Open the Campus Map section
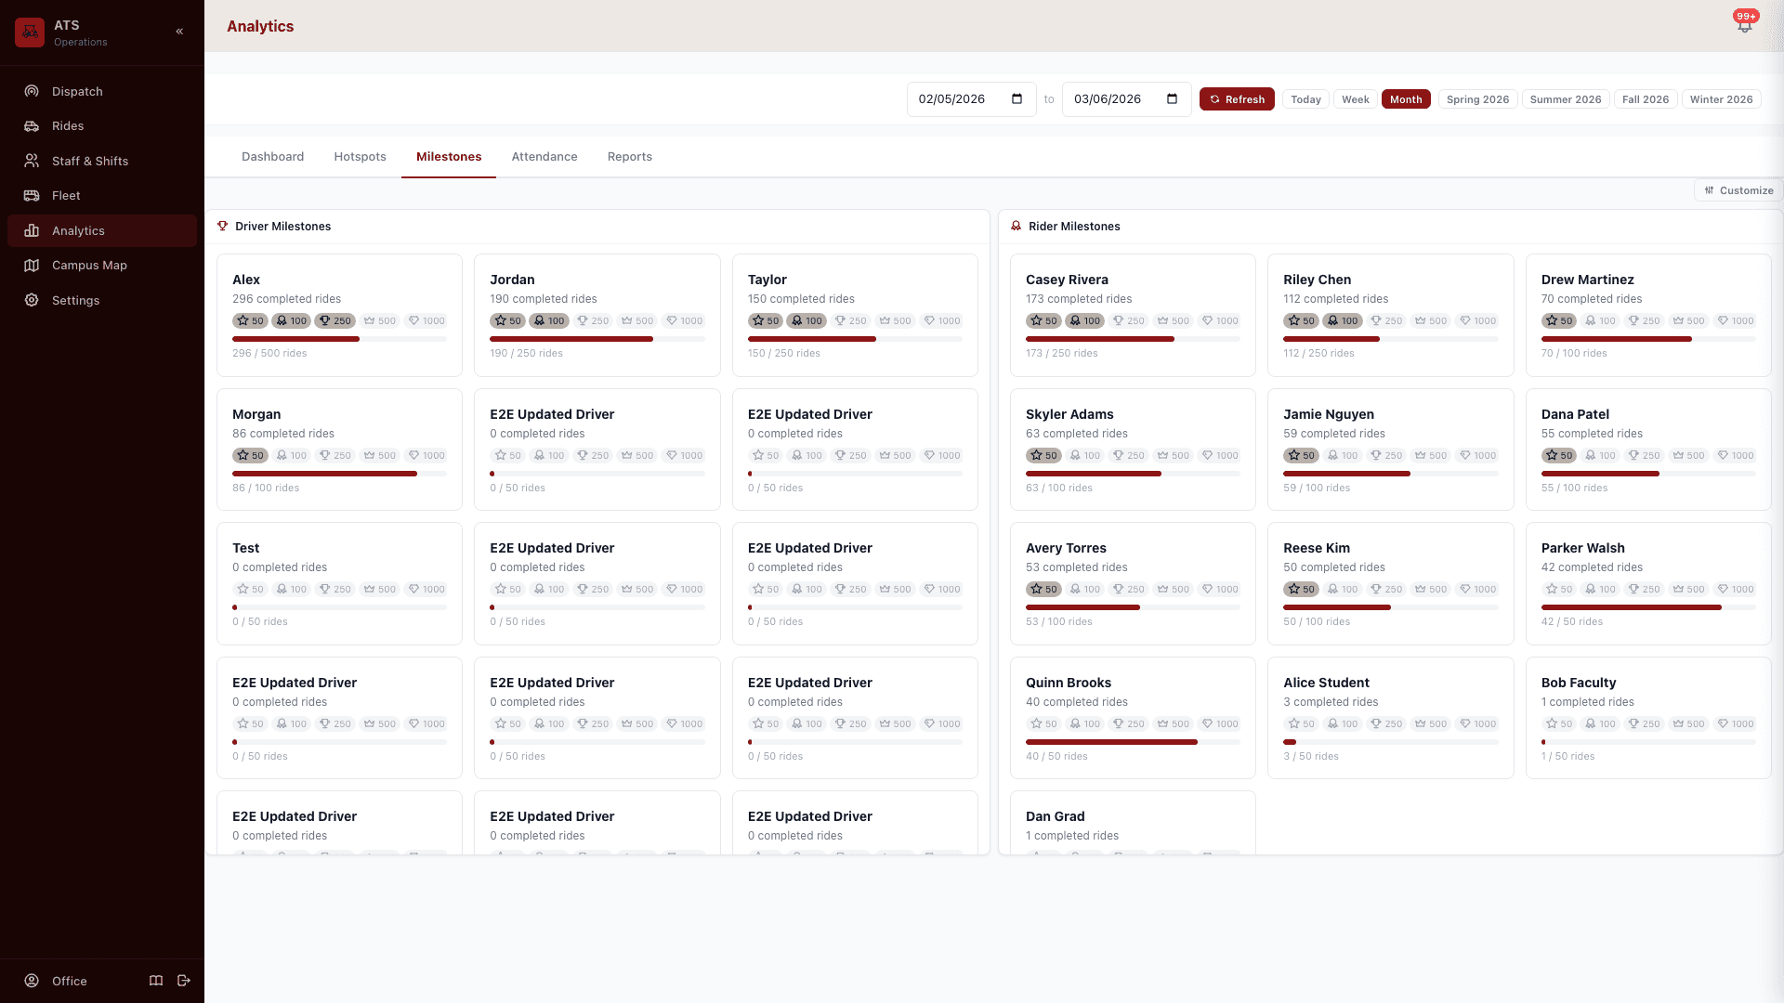 coord(89,265)
